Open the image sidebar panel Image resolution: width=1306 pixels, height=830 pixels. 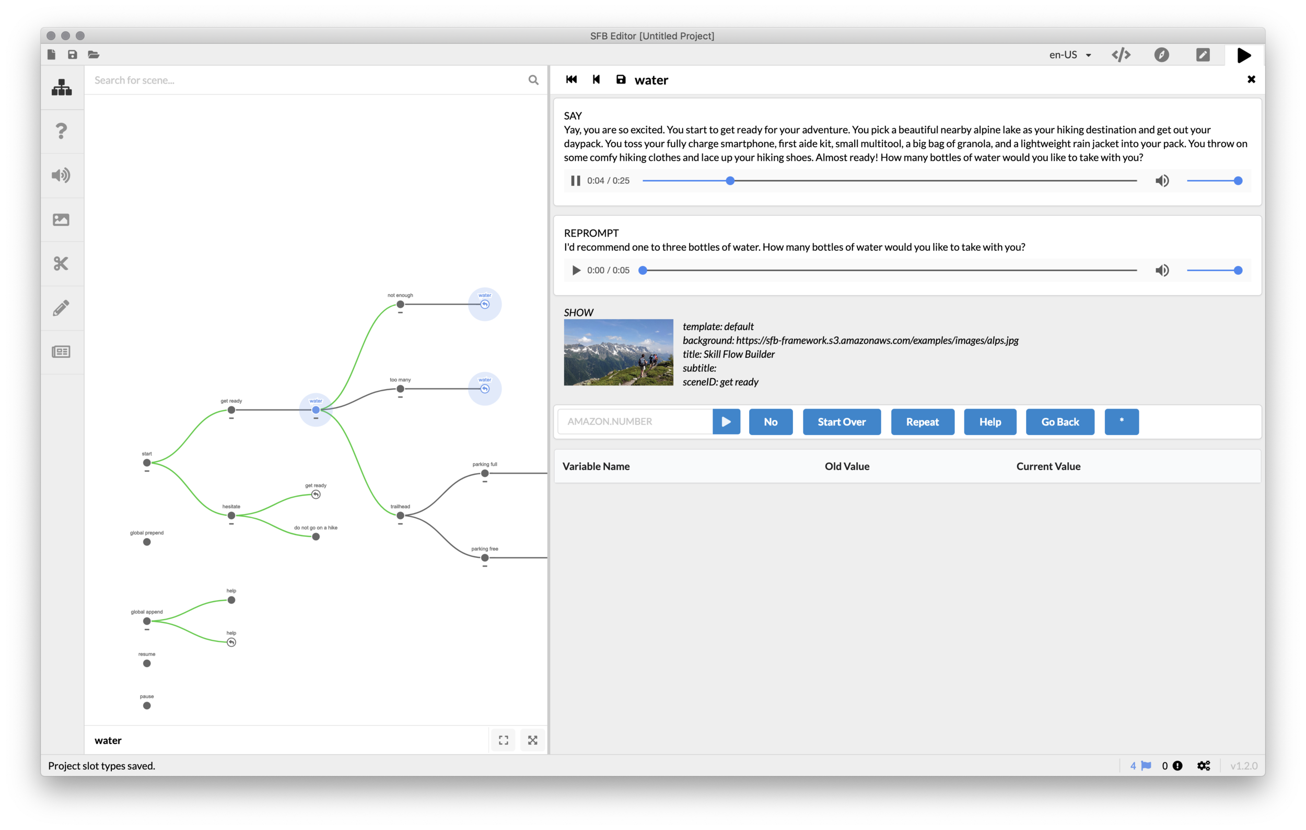(61, 219)
